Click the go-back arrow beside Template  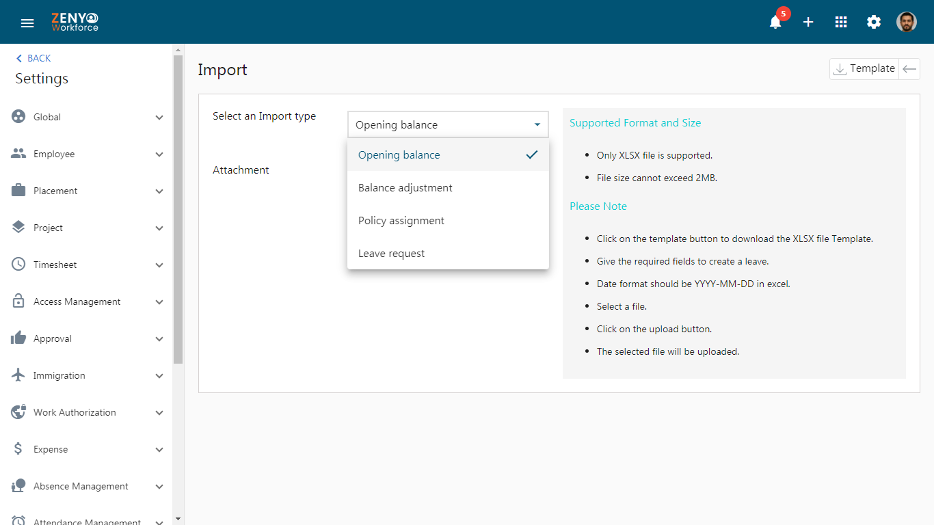pyautogui.click(x=909, y=69)
